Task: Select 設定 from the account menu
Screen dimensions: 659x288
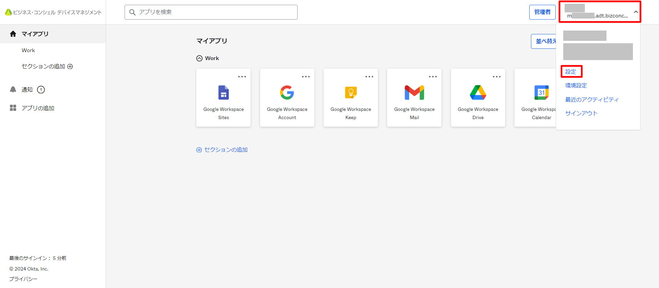Action: click(571, 72)
